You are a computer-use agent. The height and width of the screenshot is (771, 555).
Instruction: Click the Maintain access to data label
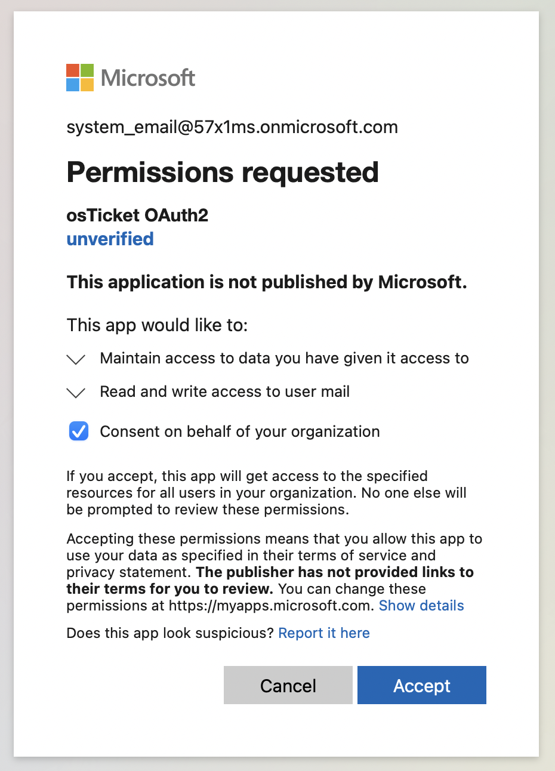tap(284, 358)
